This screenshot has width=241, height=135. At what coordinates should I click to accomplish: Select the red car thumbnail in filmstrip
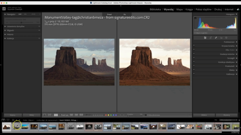pyautogui.click(x=199, y=127)
